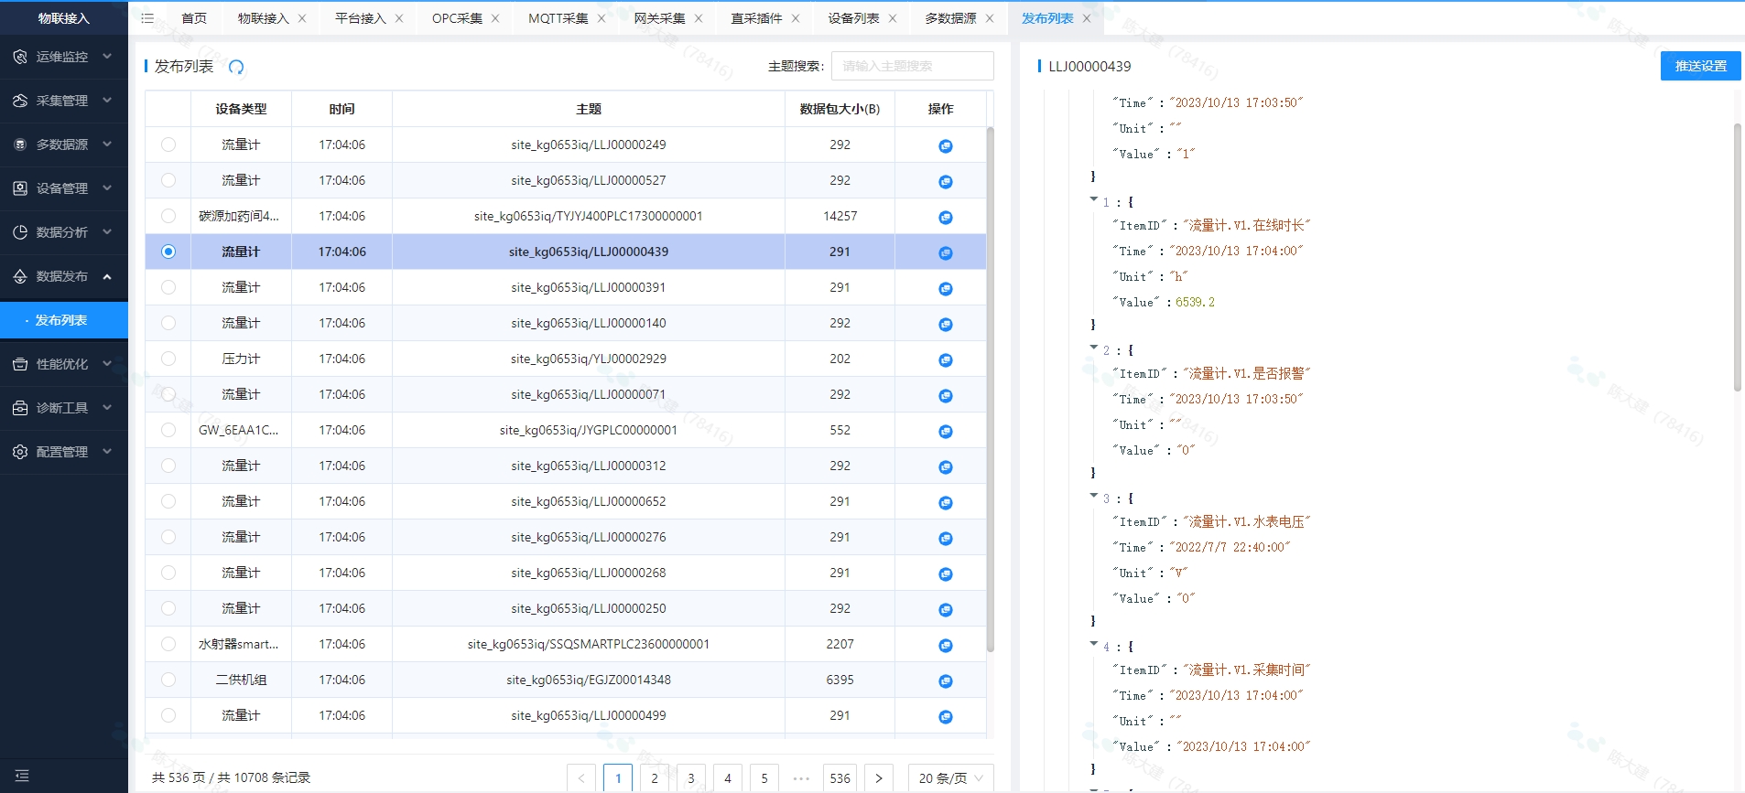Open the action icon for LLJ00000499 row
This screenshot has width=1745, height=793.
(x=946, y=716)
